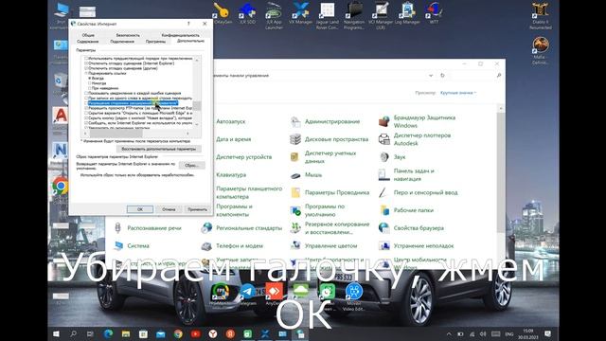Toggle Разрешить просмотр FTP-папок checkbox

(x=86, y=108)
